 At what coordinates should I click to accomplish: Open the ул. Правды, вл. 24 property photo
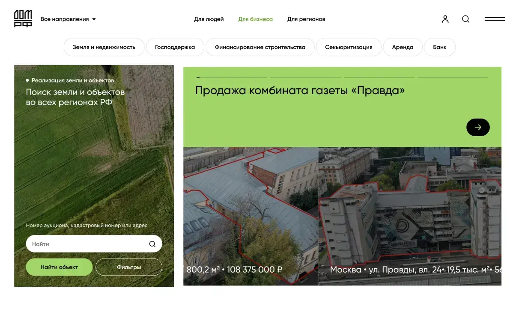(410, 216)
